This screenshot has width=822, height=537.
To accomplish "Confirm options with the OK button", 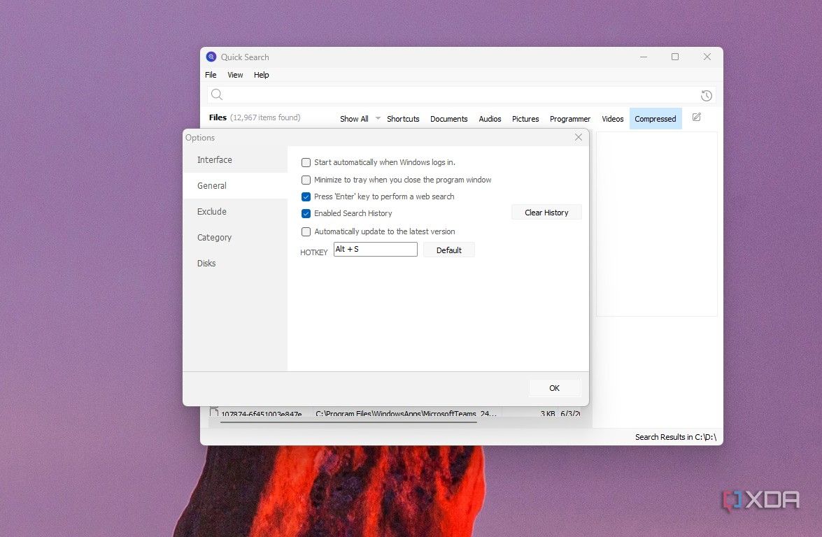I will coord(554,387).
